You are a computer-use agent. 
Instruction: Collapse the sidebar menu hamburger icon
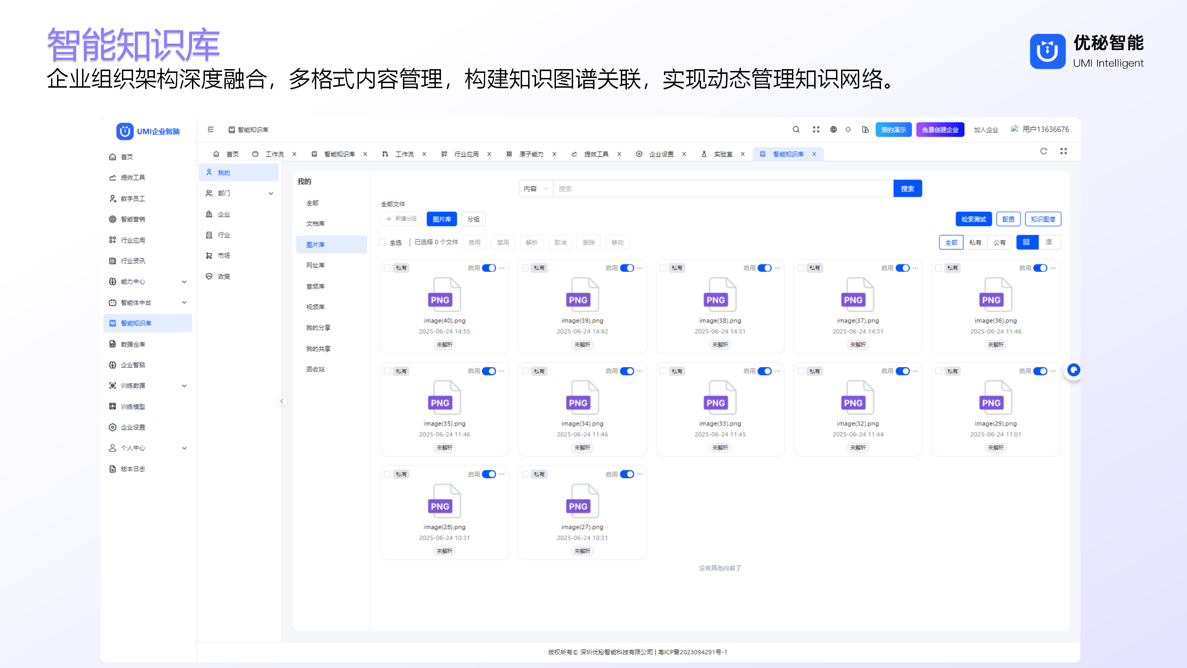pyautogui.click(x=211, y=129)
